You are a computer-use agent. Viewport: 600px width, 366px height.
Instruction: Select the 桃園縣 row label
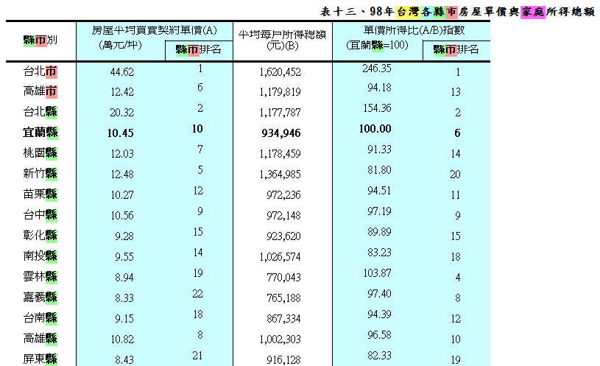(40, 153)
